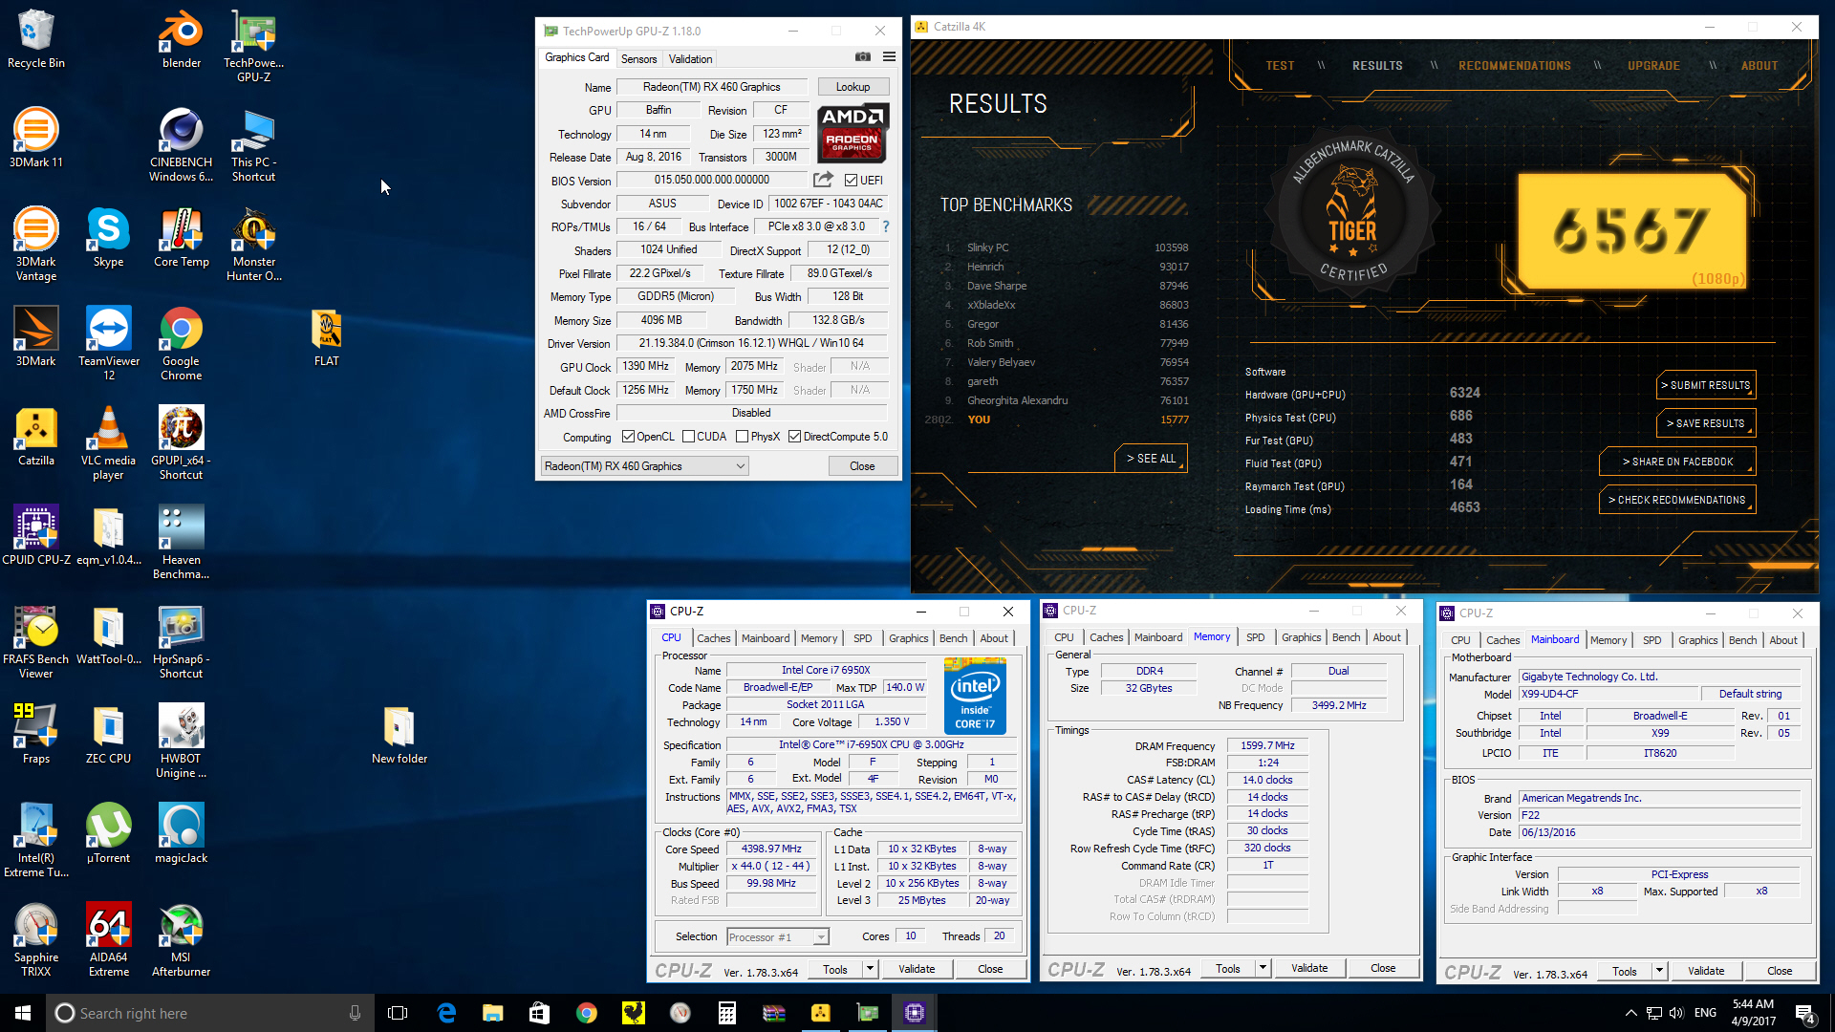Launch Skype from desktop
The image size is (1835, 1032).
(109, 238)
